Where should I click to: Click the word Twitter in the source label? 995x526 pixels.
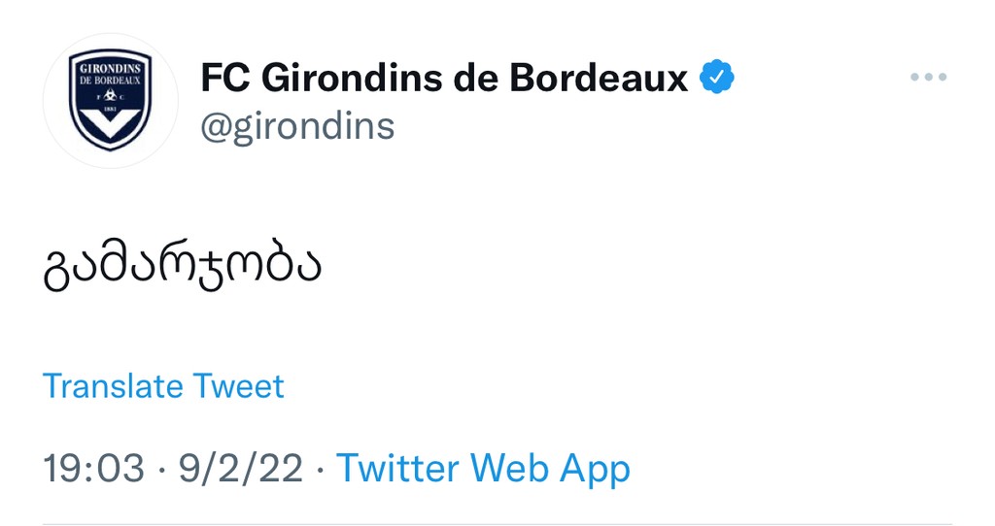pos(397,469)
